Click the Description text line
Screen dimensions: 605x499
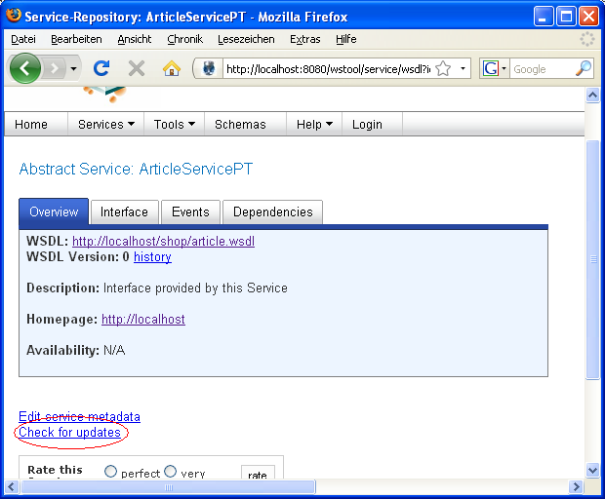157,288
